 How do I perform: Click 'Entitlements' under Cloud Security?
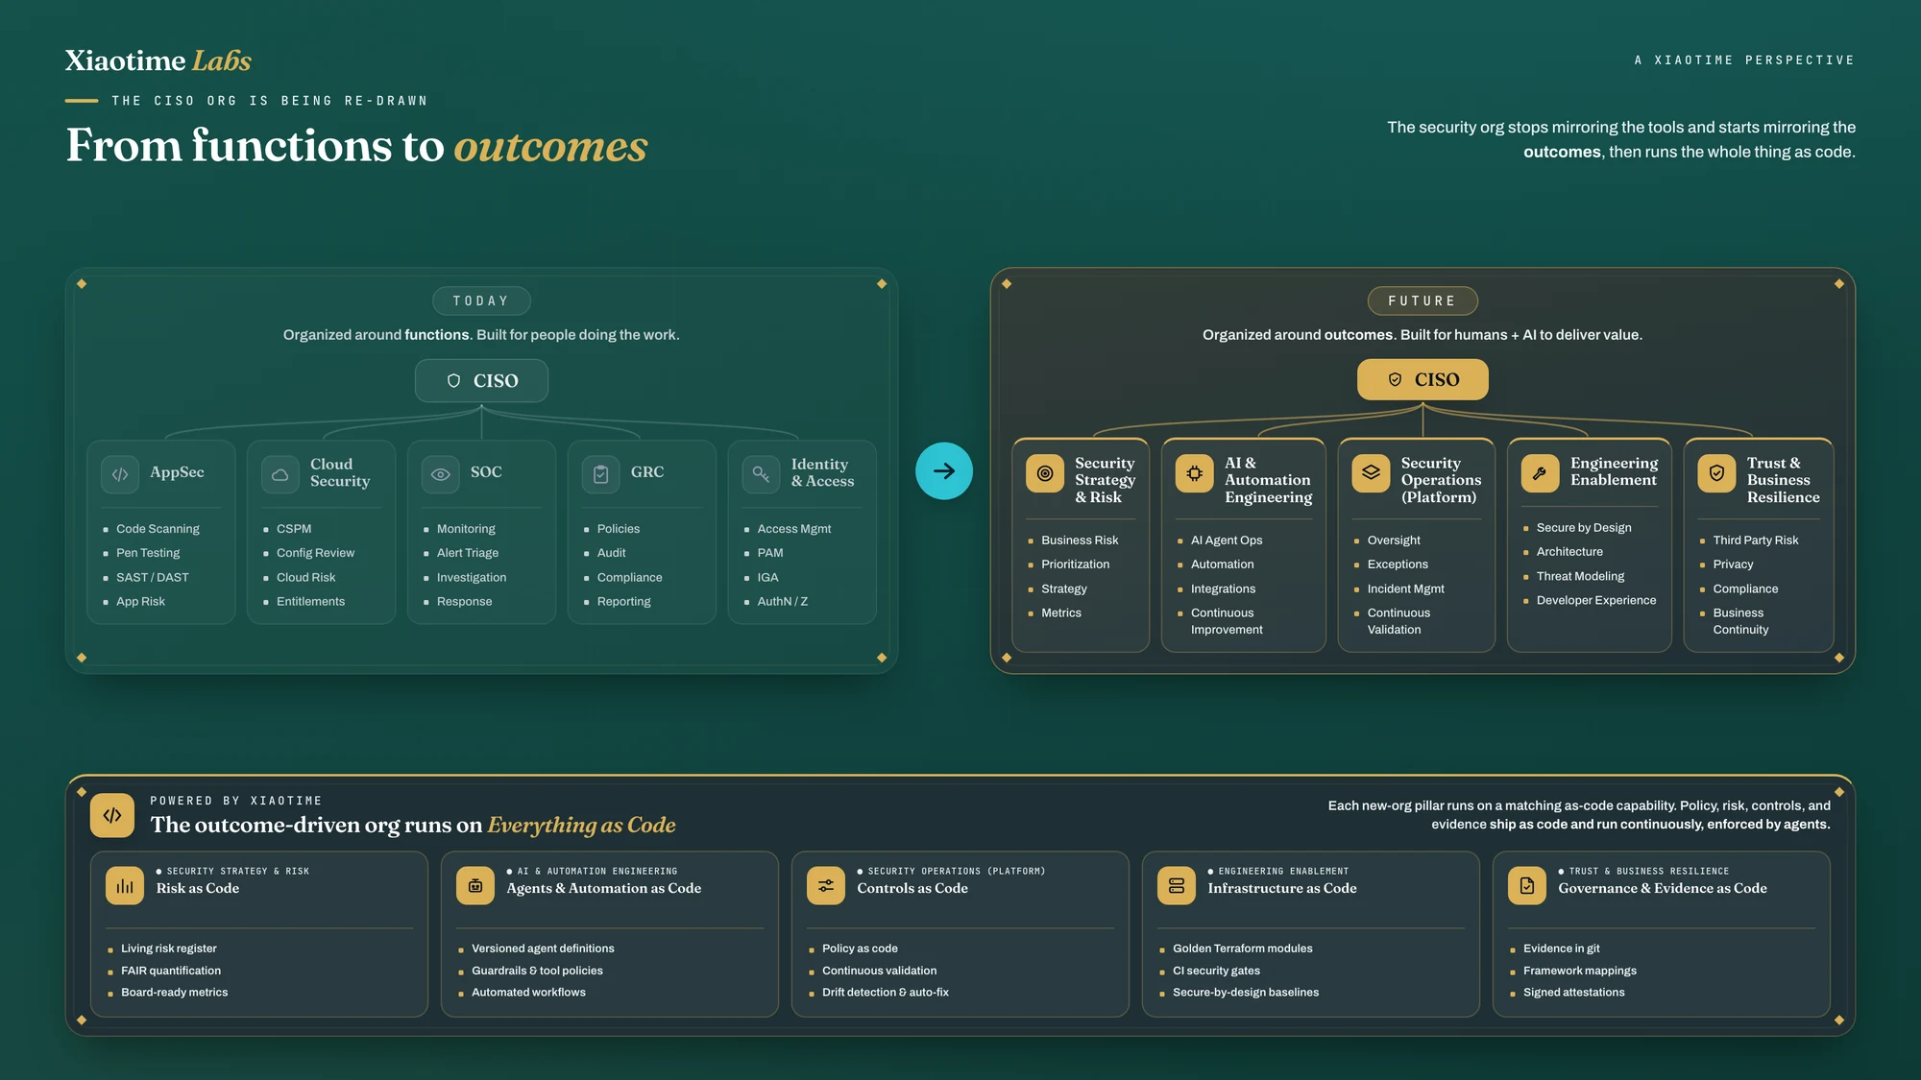310,602
